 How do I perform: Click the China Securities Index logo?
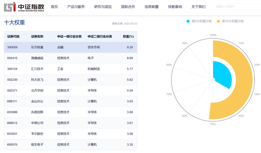(x=24, y=7)
